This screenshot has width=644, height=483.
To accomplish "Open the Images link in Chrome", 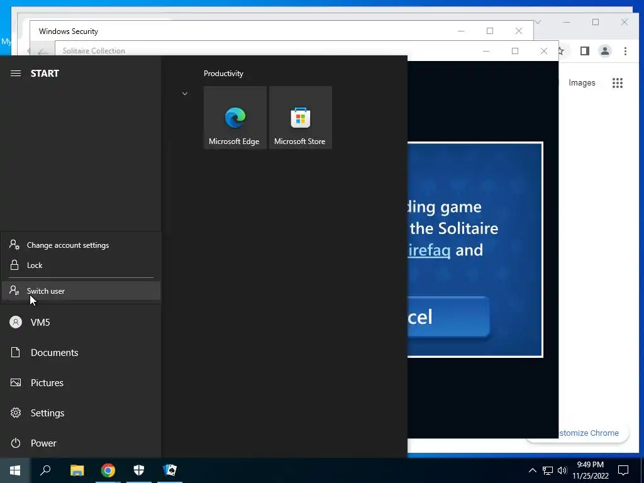I will tap(582, 83).
